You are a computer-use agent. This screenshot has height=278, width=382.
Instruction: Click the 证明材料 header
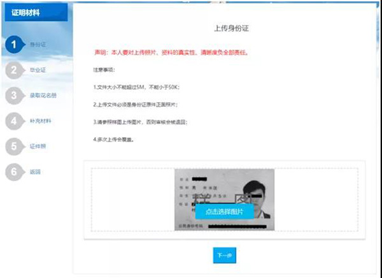pyautogui.click(x=36, y=13)
